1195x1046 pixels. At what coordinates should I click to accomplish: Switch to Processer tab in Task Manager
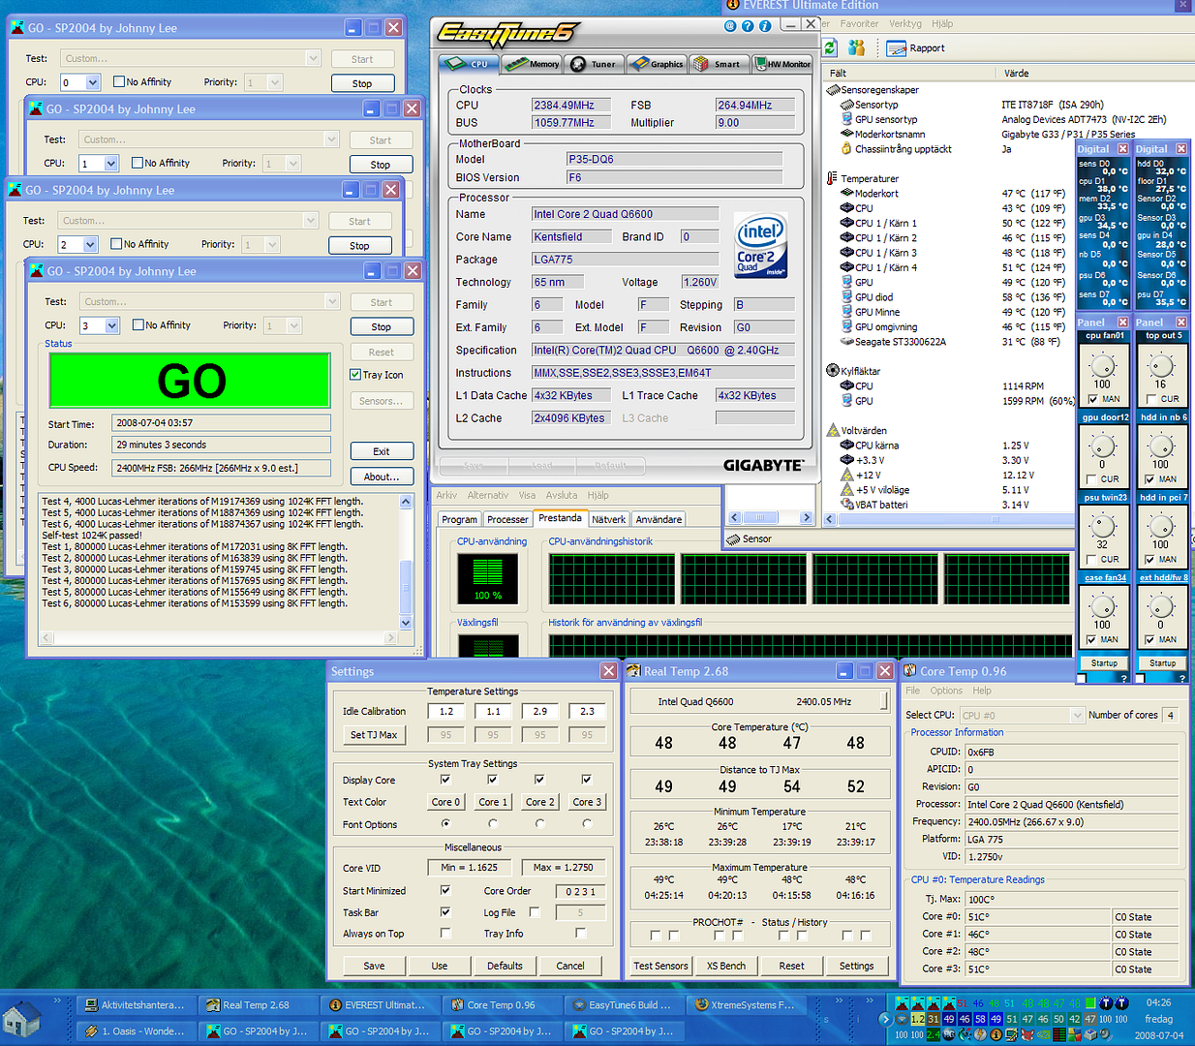click(x=507, y=520)
